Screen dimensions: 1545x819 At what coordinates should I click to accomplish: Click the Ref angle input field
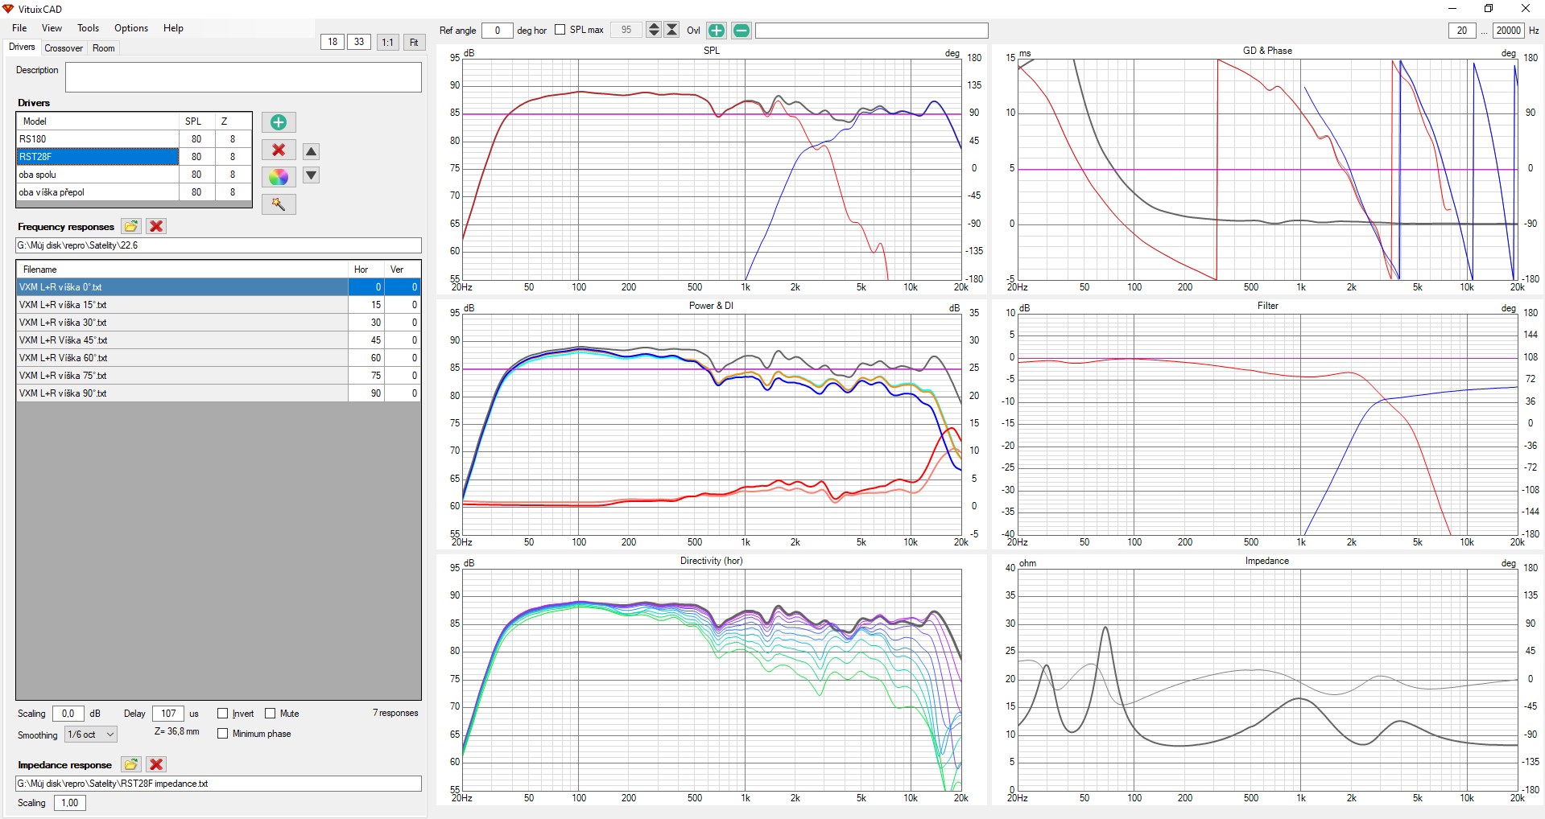498,31
